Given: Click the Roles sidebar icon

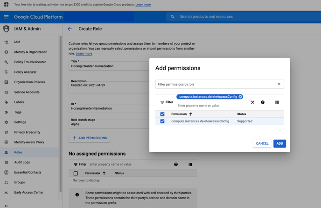Looking at the screenshot, I should click(x=7, y=152).
